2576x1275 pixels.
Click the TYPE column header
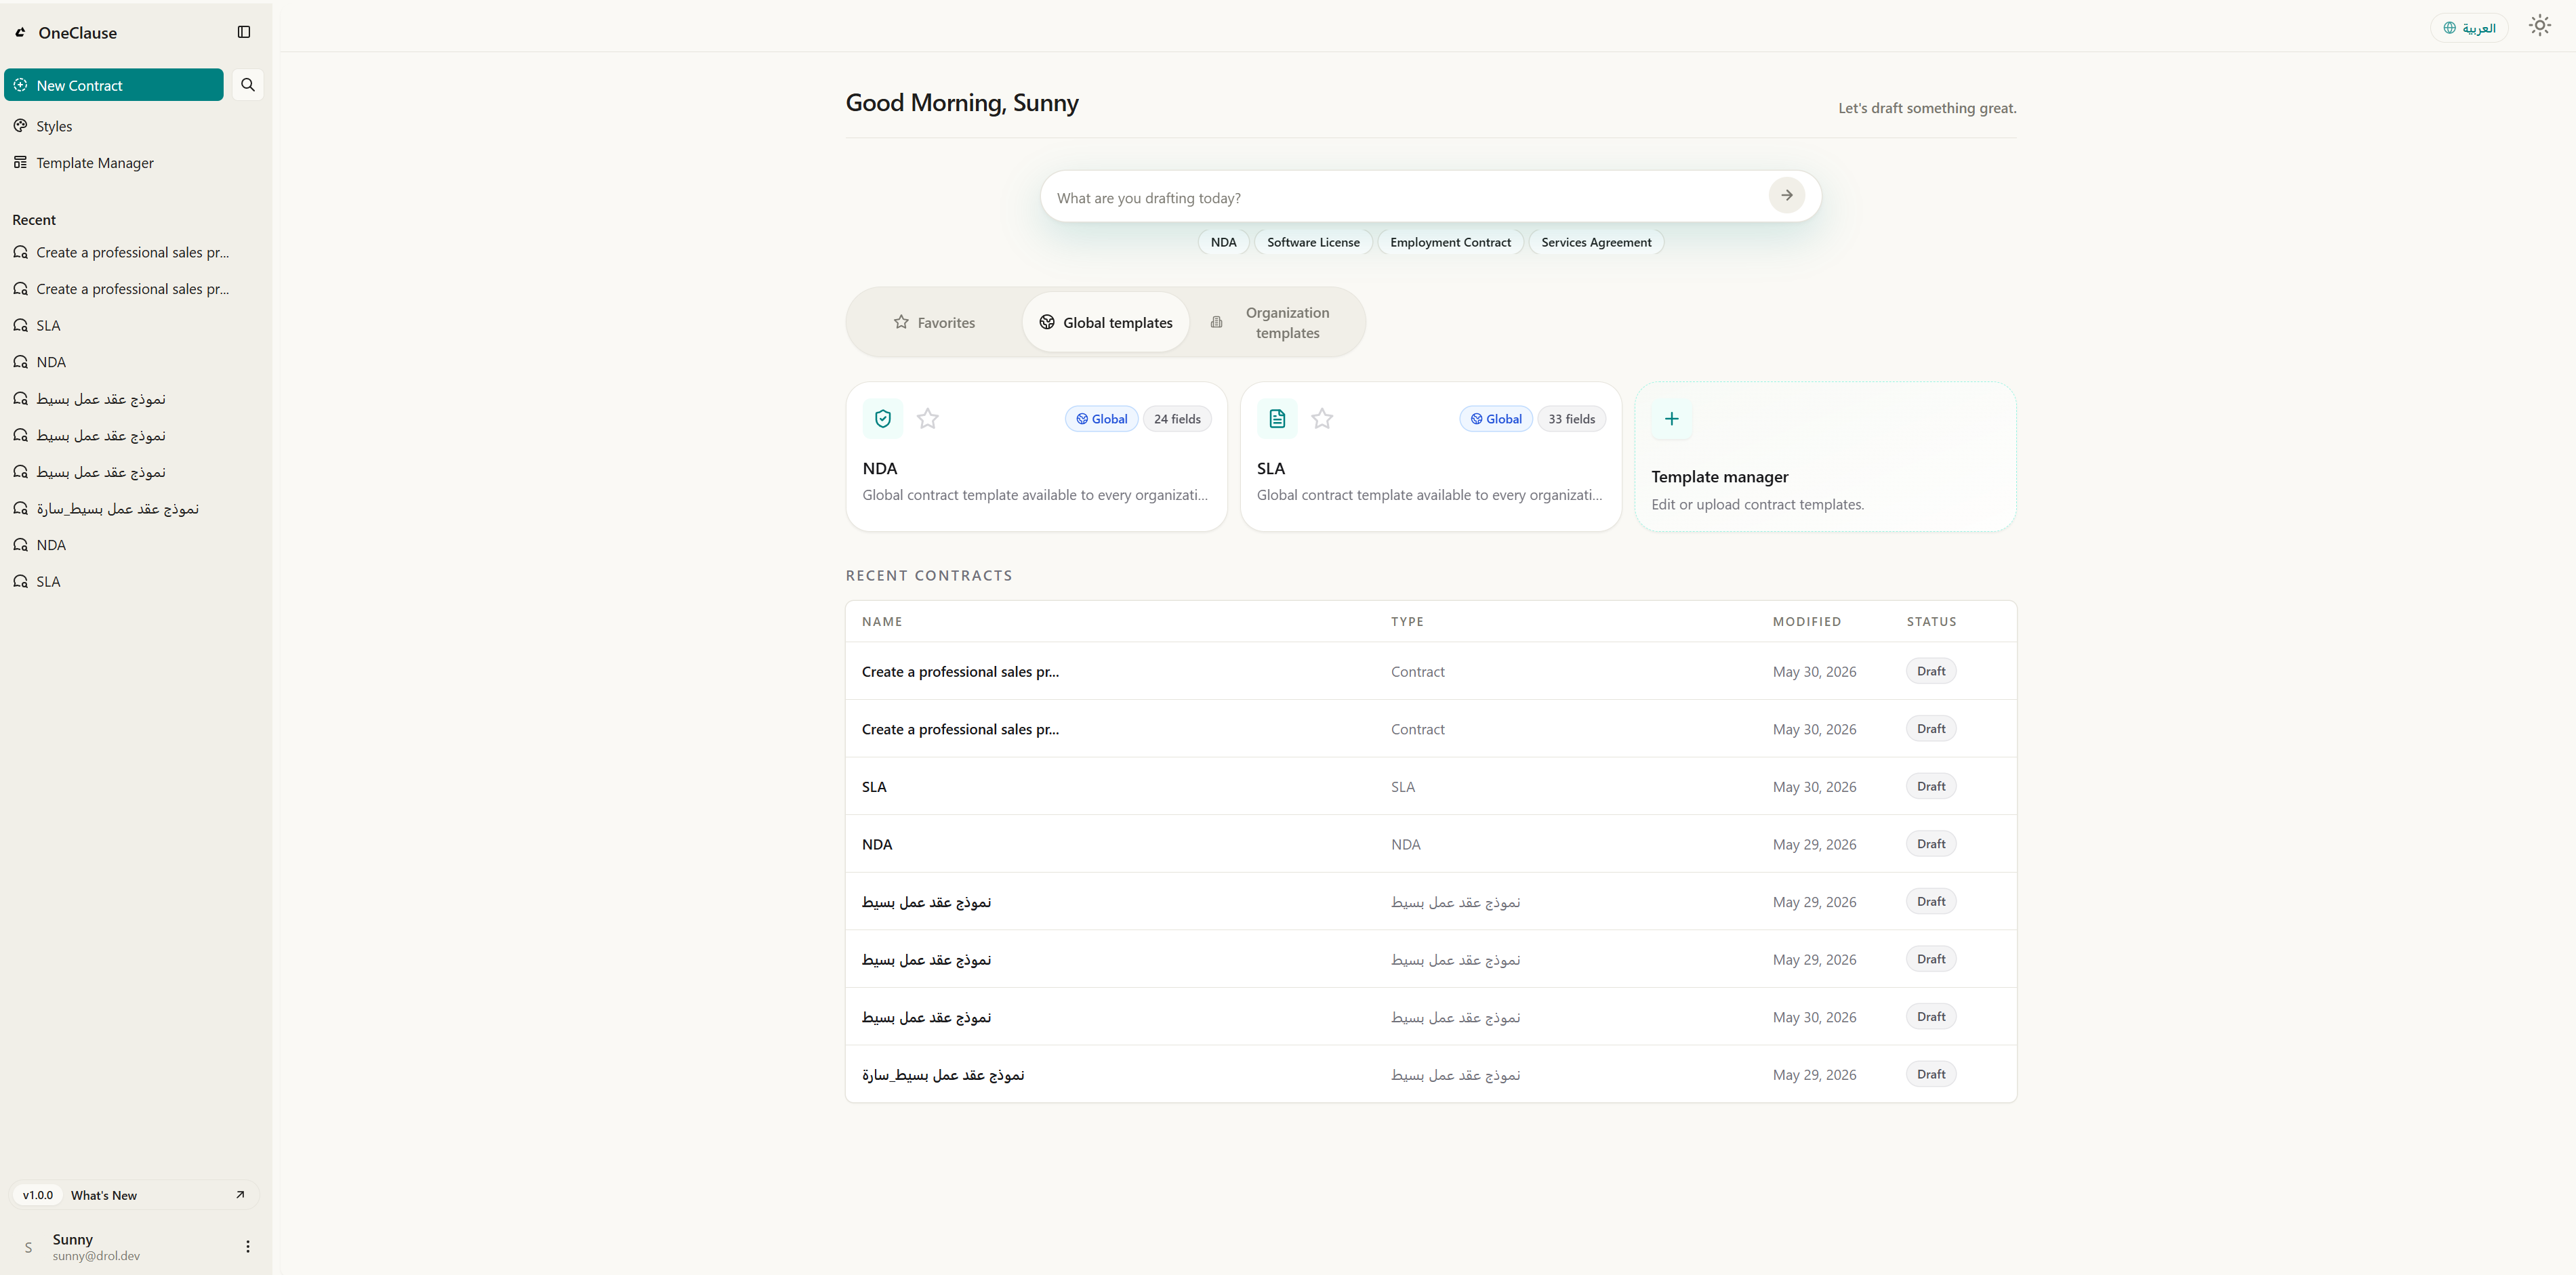point(1407,622)
